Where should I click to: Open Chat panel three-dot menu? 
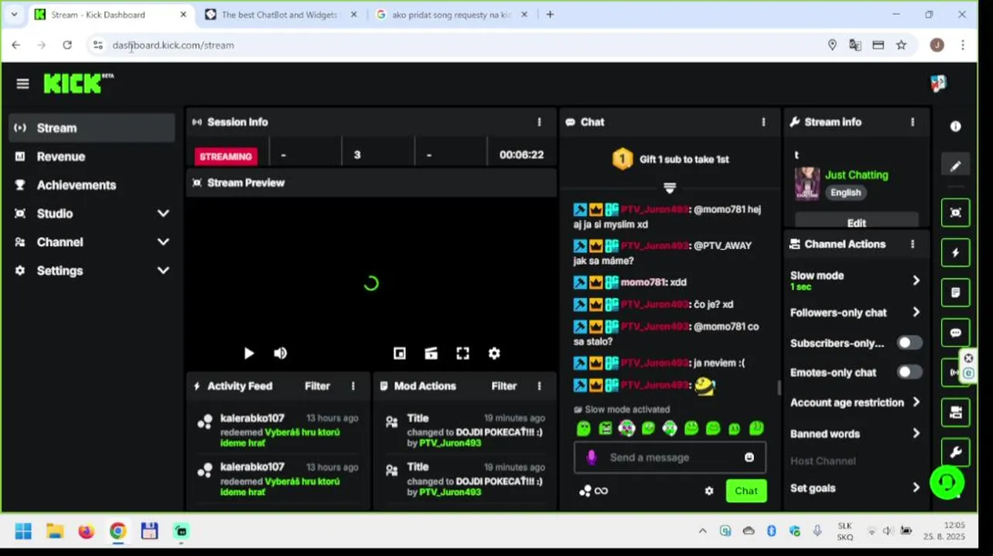tap(763, 122)
